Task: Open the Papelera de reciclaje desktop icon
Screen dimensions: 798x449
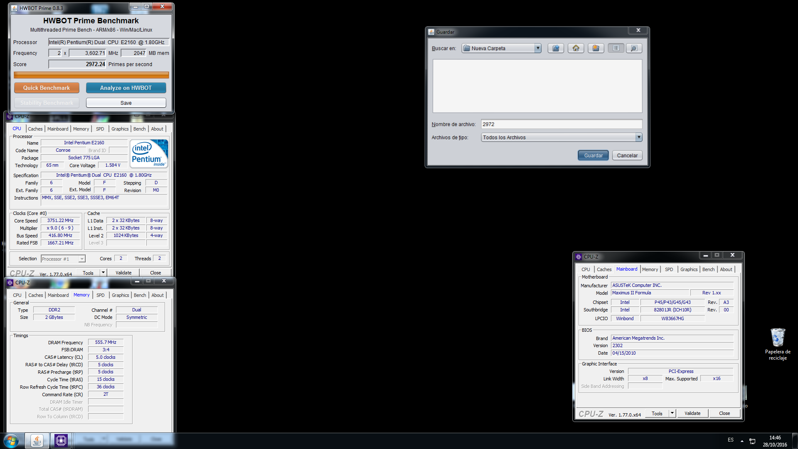Action: click(x=778, y=344)
